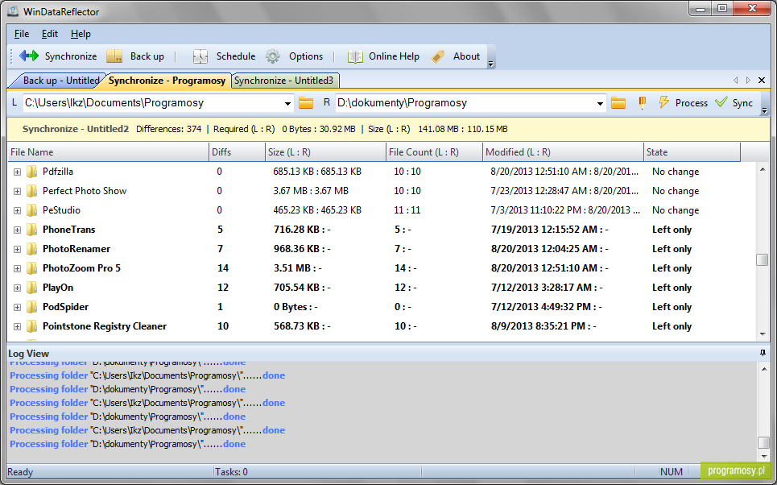Sort by File Count (L : R) header
This screenshot has height=485, width=777.
point(434,152)
